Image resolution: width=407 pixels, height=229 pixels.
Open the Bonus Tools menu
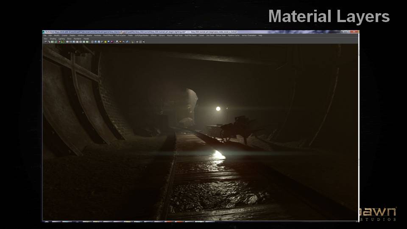(221, 36)
